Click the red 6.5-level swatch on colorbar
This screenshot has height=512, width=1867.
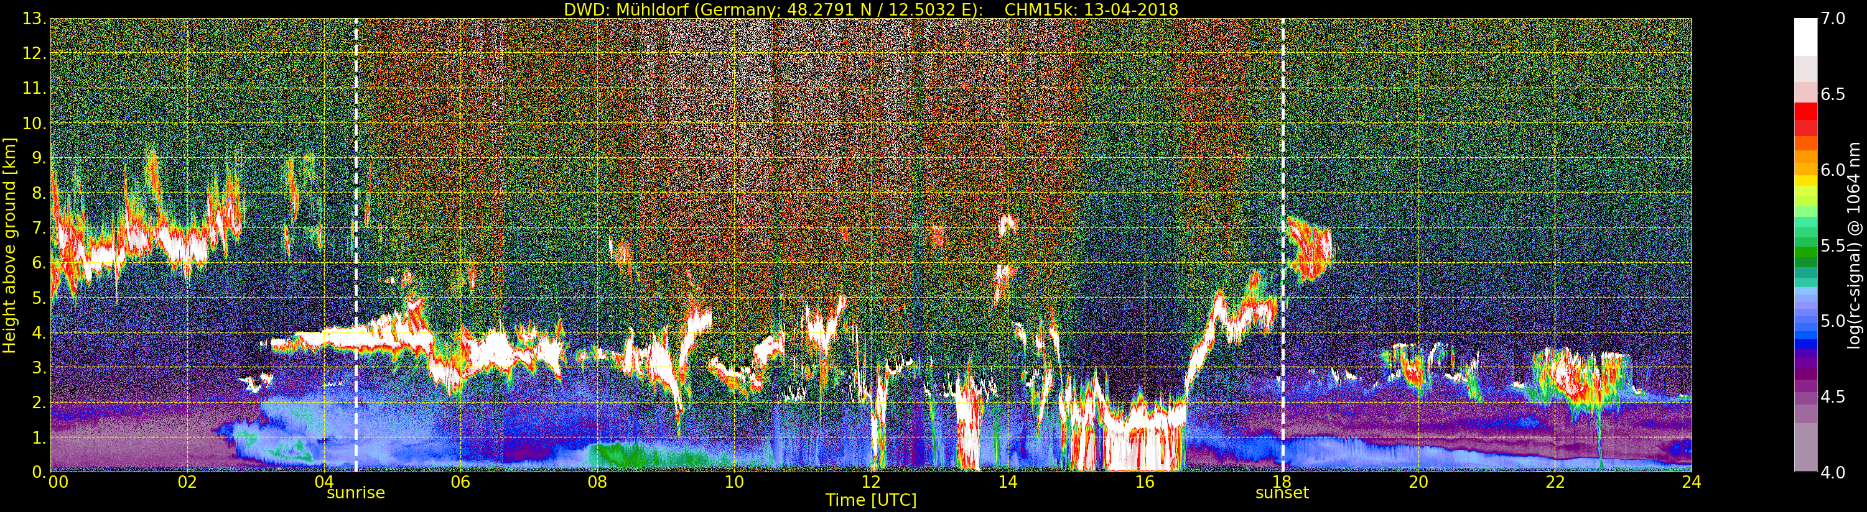point(1805,111)
